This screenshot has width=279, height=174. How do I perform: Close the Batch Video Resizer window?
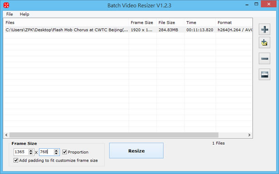click(x=269, y=4)
